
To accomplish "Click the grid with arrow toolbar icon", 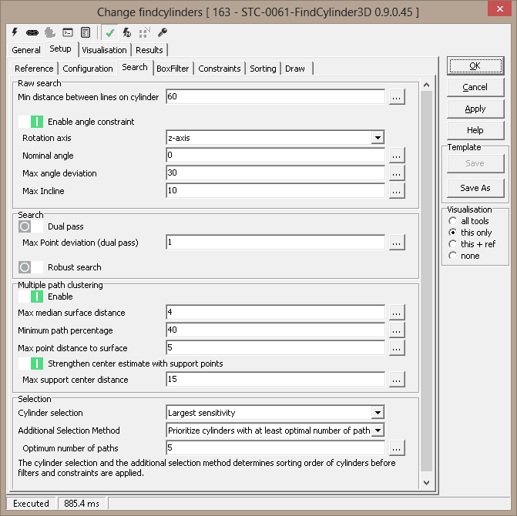I will pyautogui.click(x=144, y=32).
